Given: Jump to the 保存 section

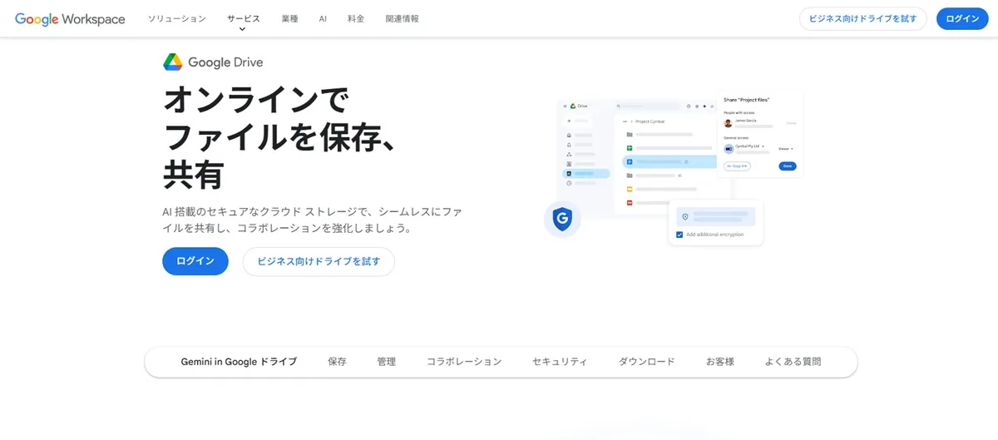Looking at the screenshot, I should click(337, 362).
